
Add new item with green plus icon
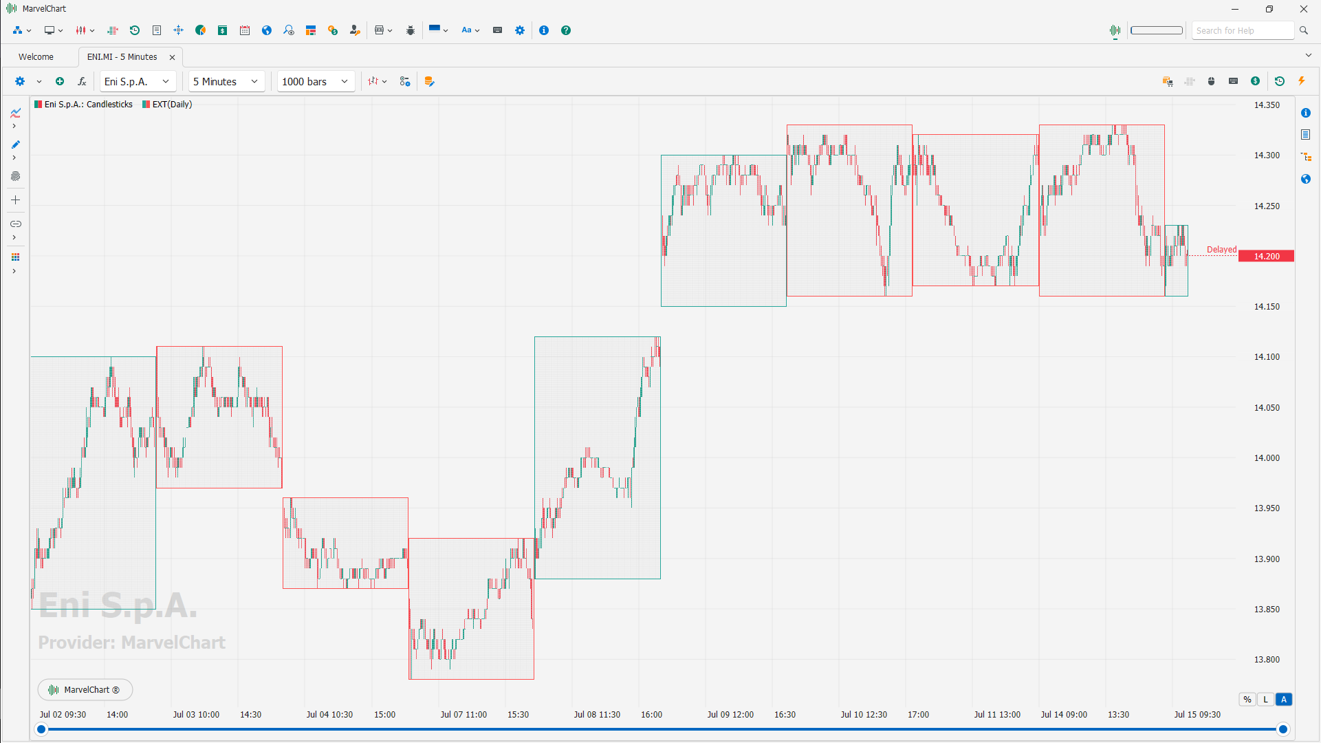[60, 81]
